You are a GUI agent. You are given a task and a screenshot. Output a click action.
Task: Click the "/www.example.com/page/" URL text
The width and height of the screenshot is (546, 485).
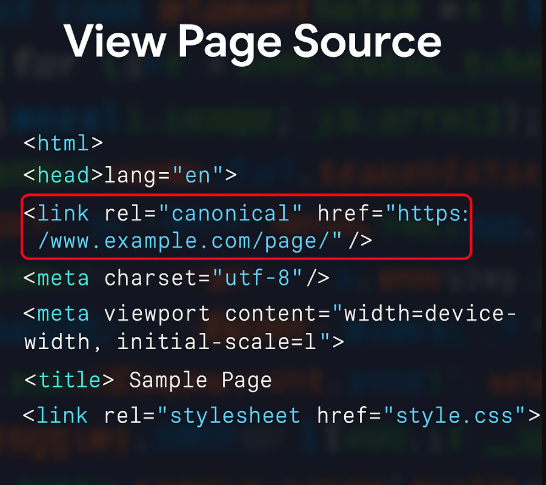tap(184, 241)
